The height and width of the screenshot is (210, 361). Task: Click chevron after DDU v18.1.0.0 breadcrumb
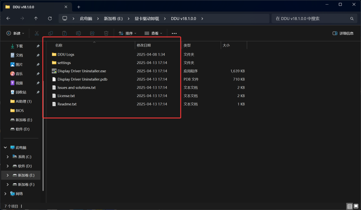point(202,19)
